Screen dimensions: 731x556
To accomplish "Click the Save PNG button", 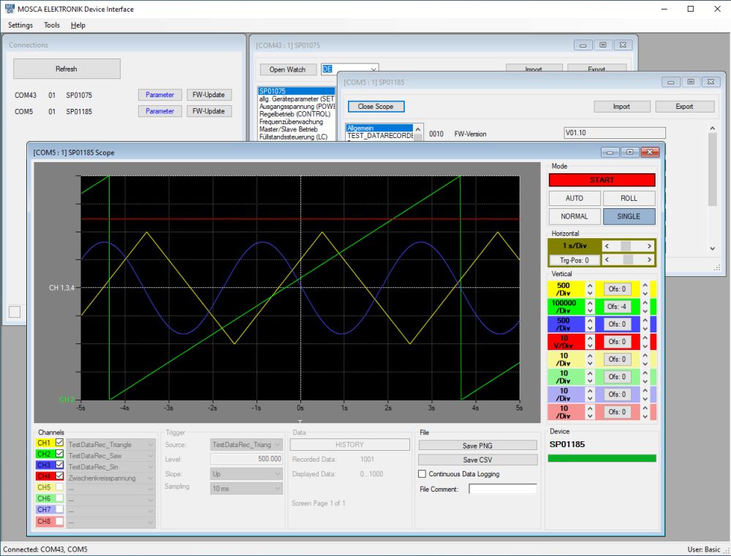I will tap(477, 446).
